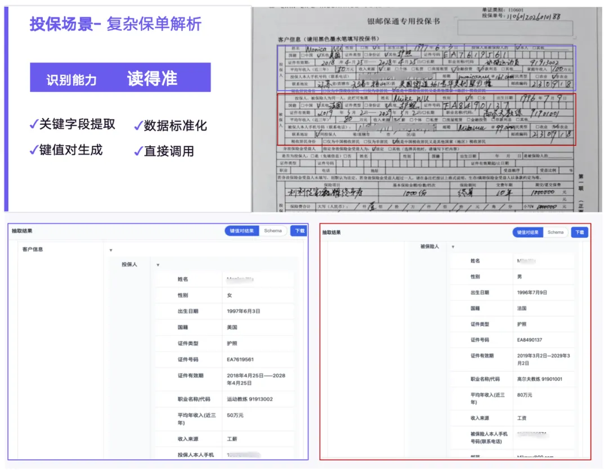Click the 数据标准化 bullet

[x=171, y=125]
